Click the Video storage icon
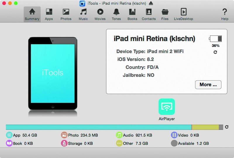 click(174, 135)
